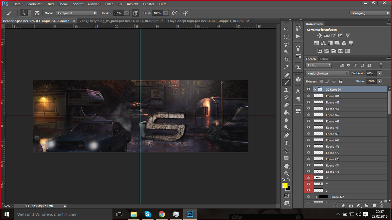The height and width of the screenshot is (220, 392).
Task: Select the Eyedropper tool
Action: click(x=286, y=67)
